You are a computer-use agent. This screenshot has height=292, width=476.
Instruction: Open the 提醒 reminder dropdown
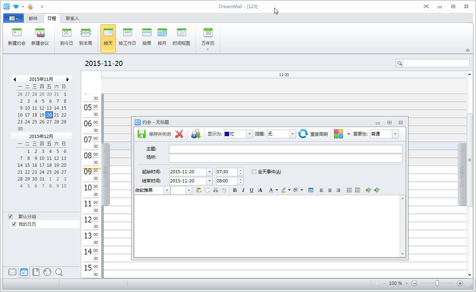pos(292,134)
